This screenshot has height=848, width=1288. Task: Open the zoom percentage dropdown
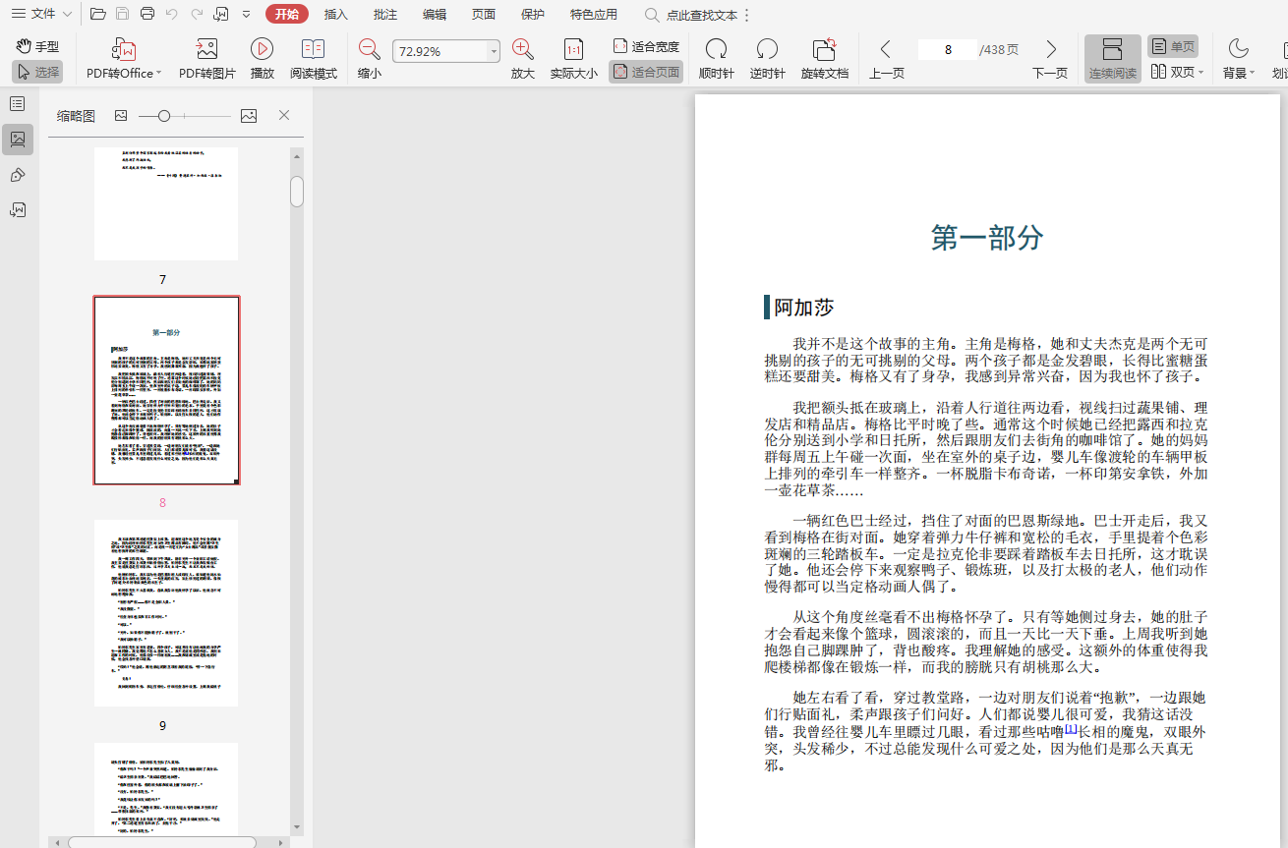493,51
